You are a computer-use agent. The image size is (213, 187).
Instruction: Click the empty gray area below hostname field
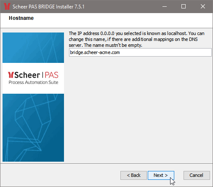pos(140,110)
